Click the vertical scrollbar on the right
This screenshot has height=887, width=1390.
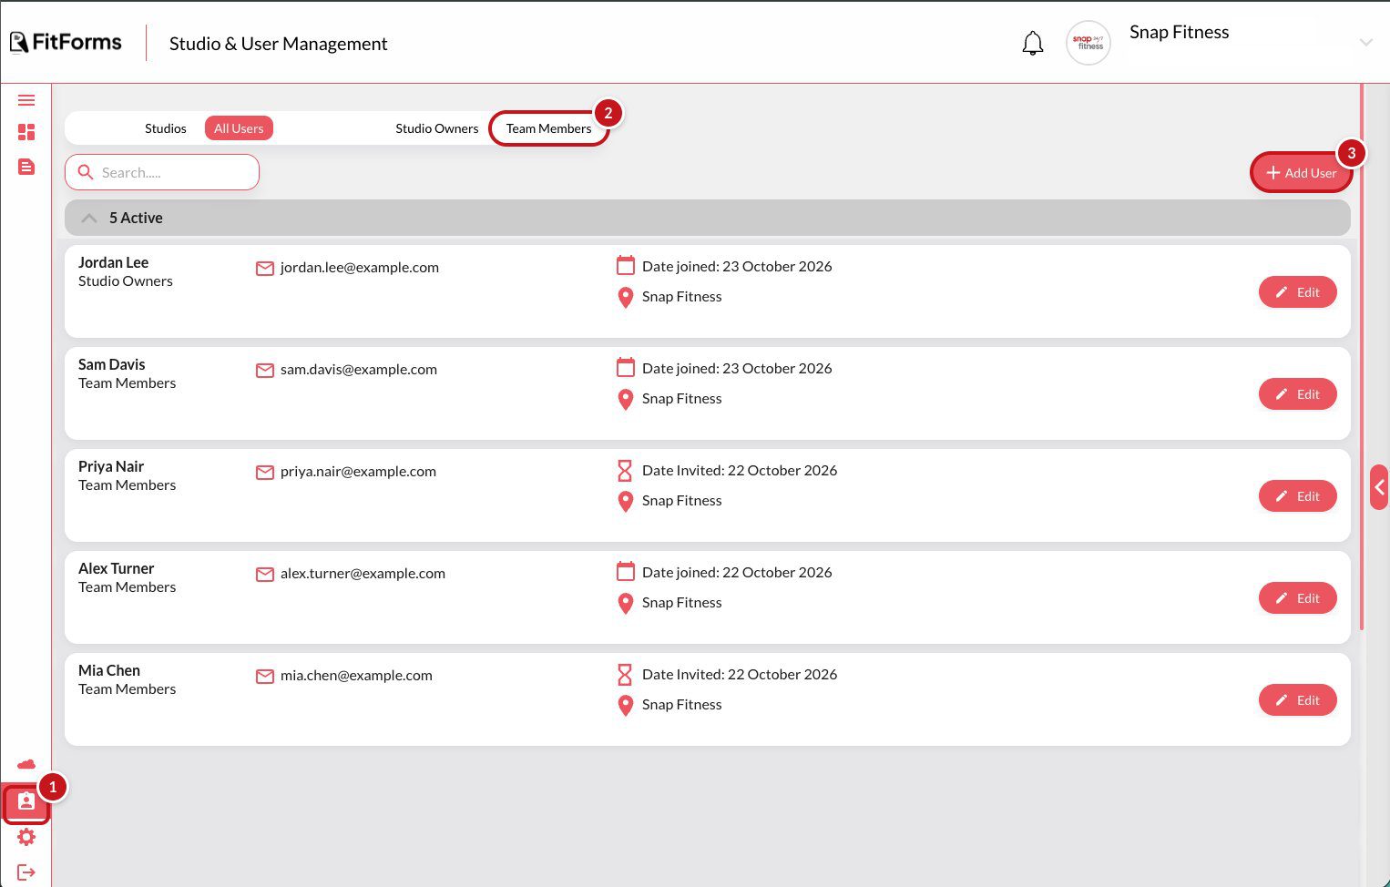(x=1362, y=357)
